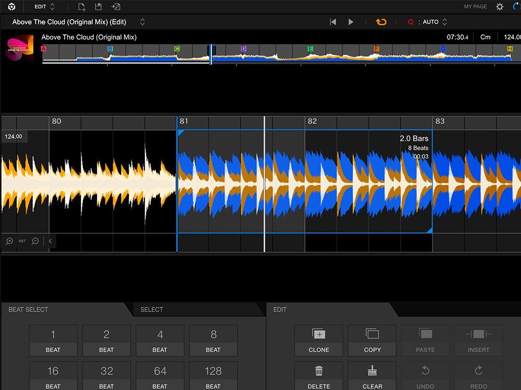The width and height of the screenshot is (521, 390).
Task: Expand the project name selector arrows
Action: 142,22
